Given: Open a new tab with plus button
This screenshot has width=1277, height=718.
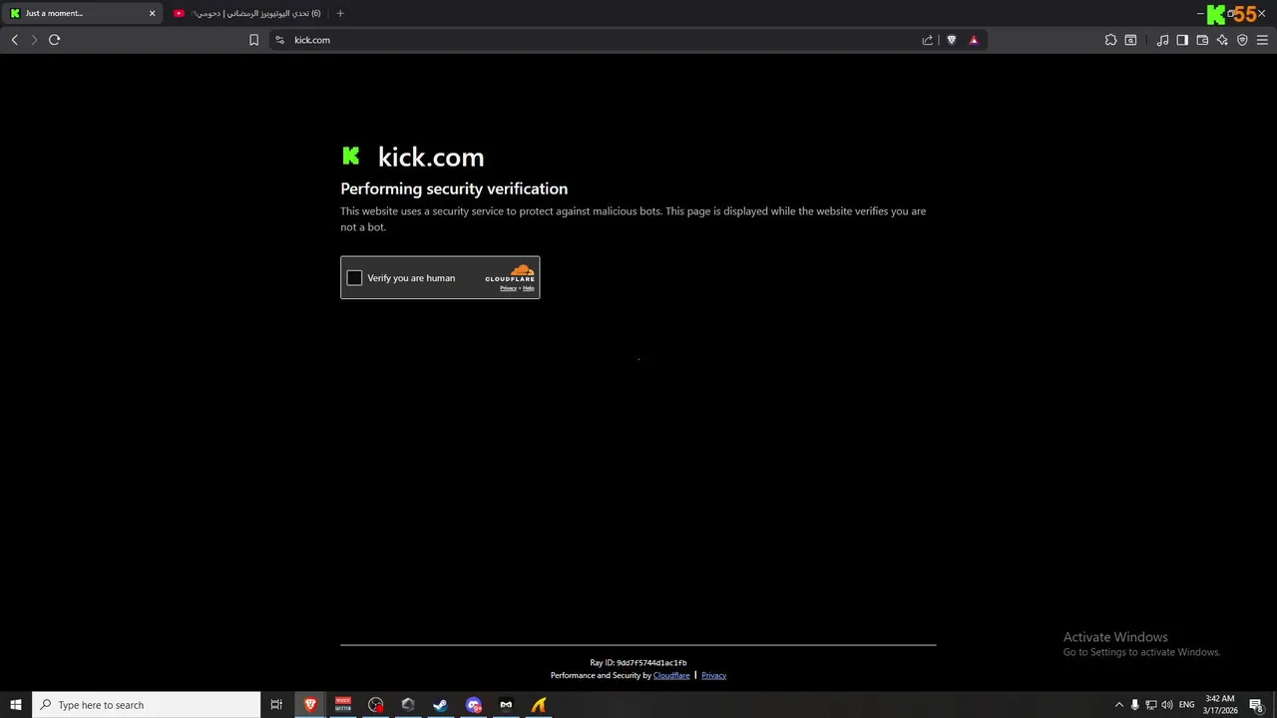Looking at the screenshot, I should (340, 13).
